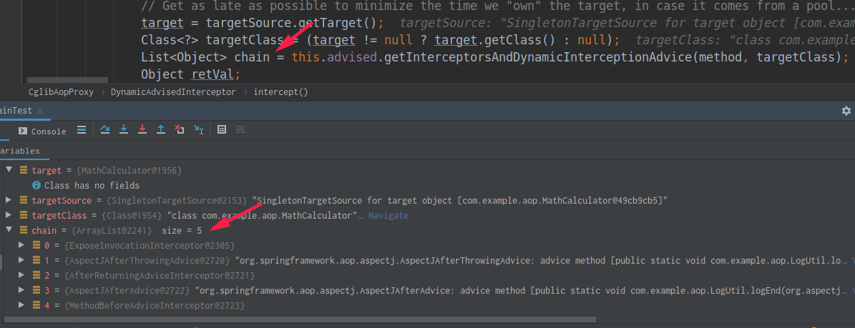Click the Show Execution Point icon
855x328 pixels.
coord(81,130)
